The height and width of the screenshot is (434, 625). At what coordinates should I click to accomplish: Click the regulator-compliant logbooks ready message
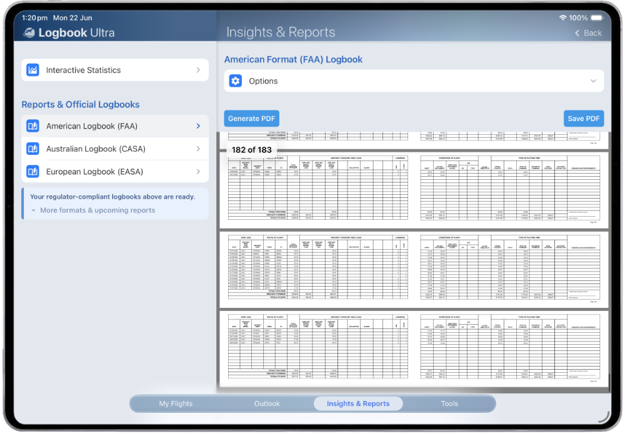[112, 197]
